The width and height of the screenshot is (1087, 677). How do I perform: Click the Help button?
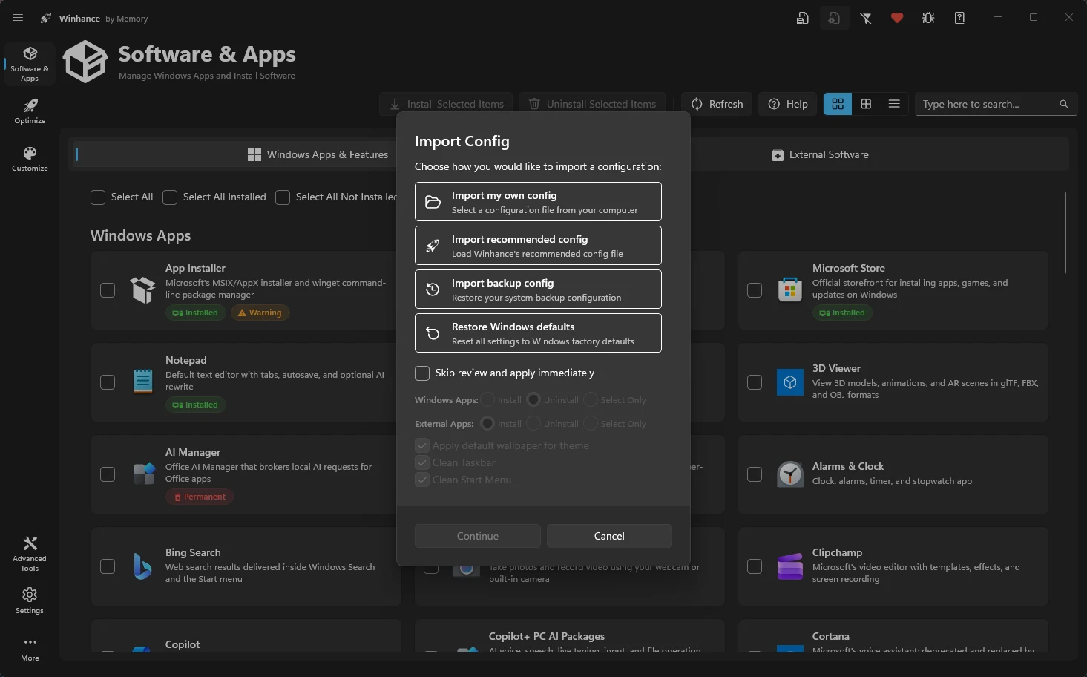point(788,104)
